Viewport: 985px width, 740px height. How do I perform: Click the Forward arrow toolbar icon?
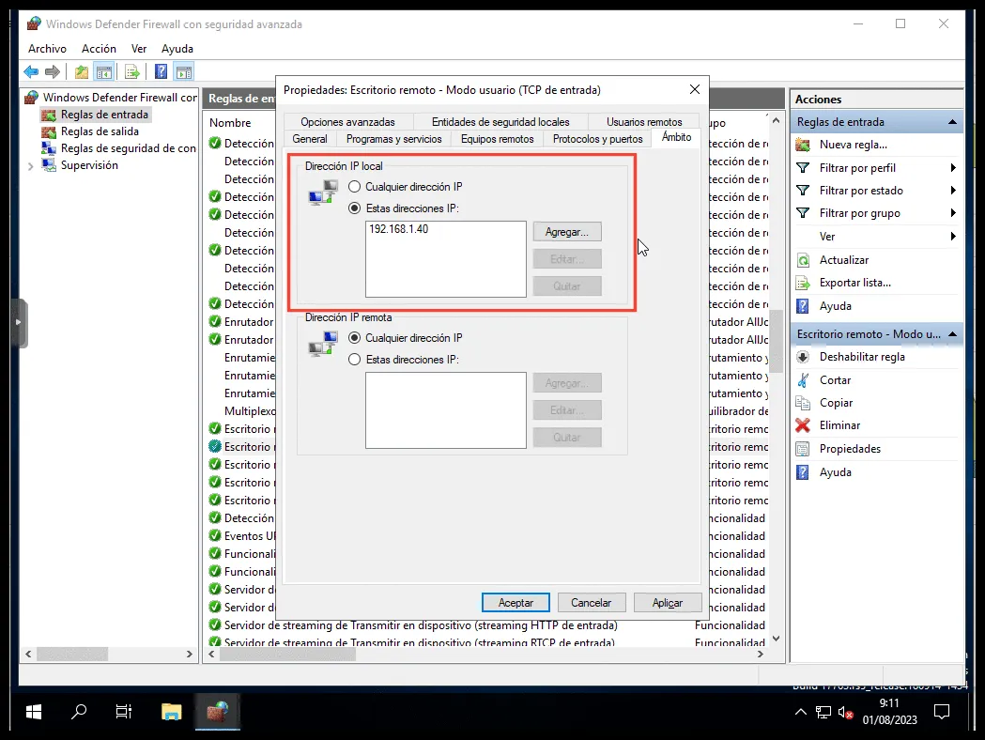pyautogui.click(x=53, y=71)
